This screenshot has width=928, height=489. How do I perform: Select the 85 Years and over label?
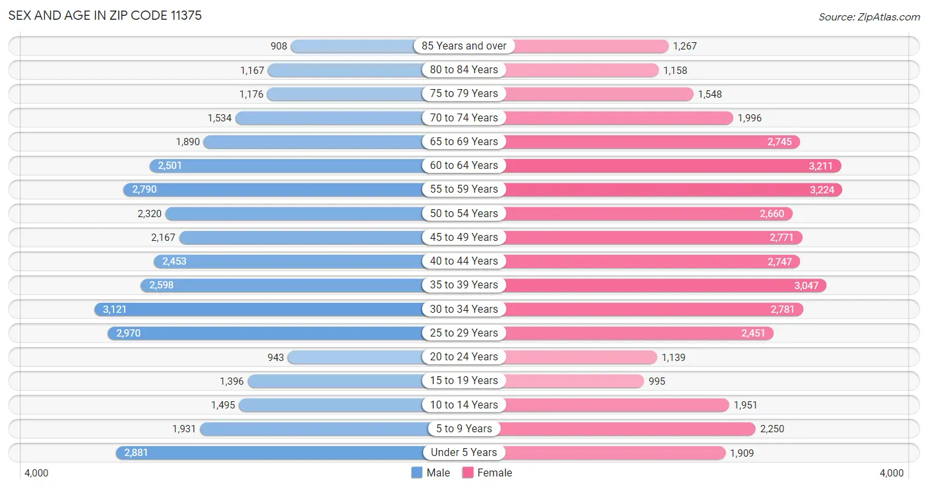[464, 46]
